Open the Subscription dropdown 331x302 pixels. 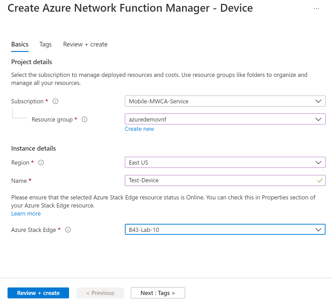[x=319, y=101]
